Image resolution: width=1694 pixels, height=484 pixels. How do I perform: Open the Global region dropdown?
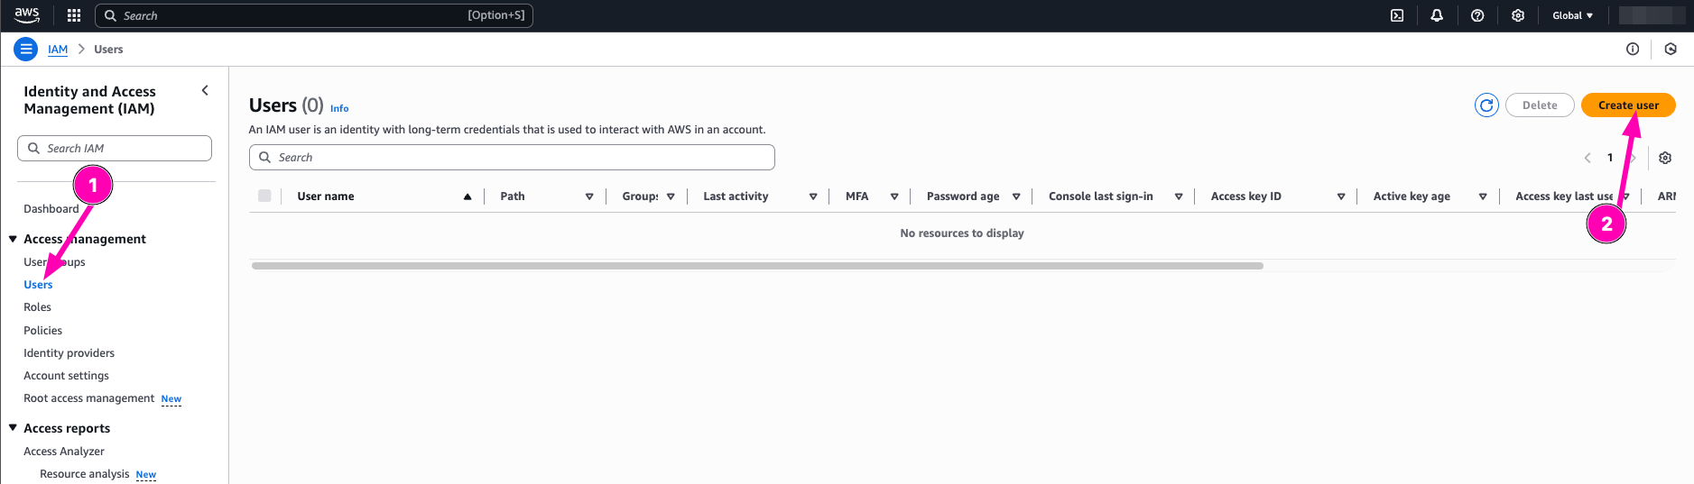(x=1572, y=15)
